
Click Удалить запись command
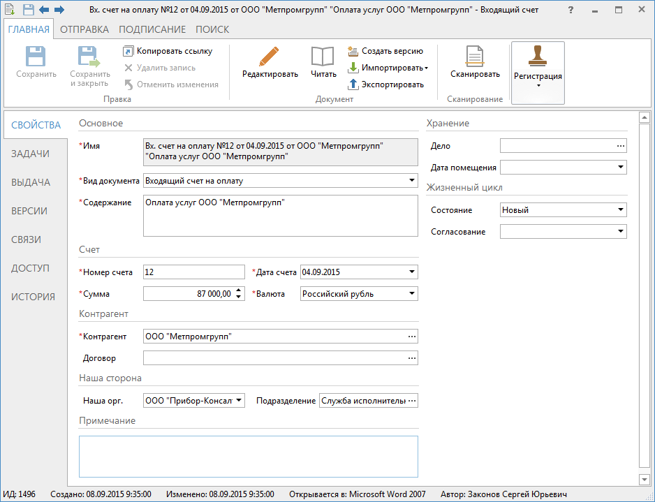point(160,68)
